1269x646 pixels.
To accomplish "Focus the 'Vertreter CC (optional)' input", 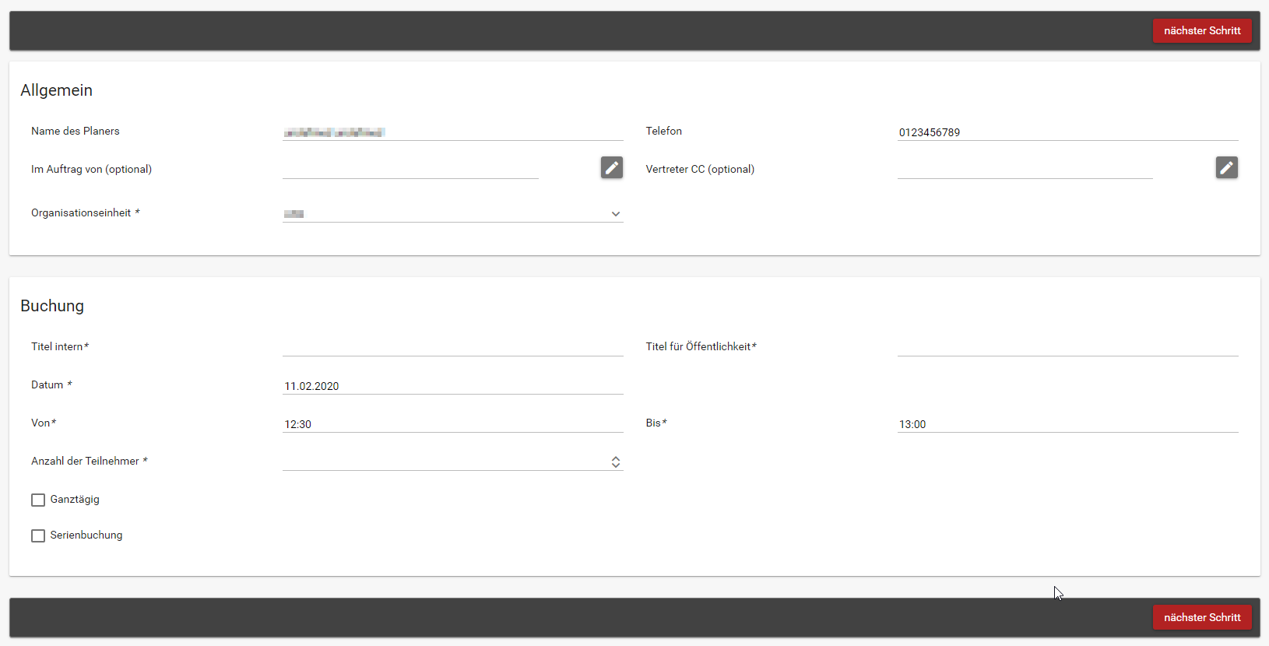I will [x=1025, y=170].
